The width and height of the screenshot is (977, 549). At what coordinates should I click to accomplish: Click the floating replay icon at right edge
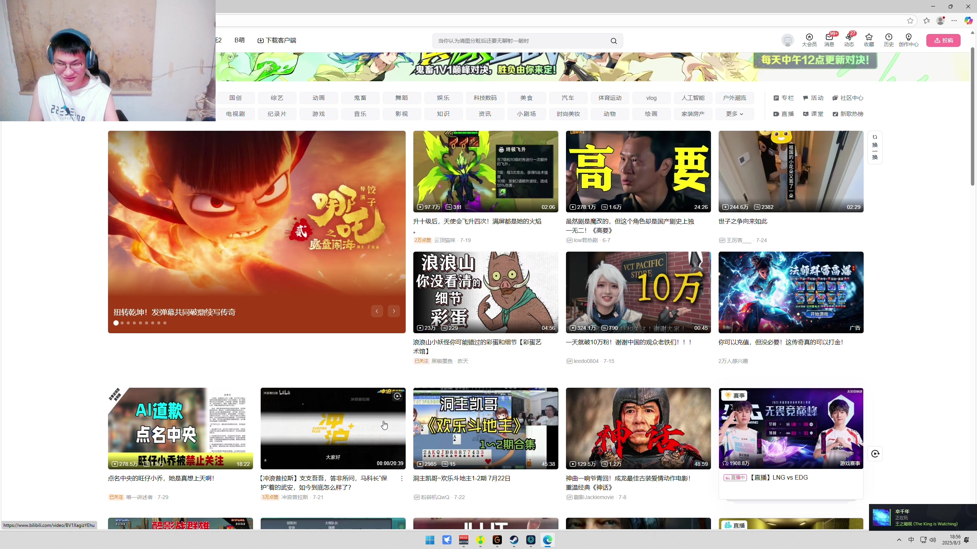[875, 454]
